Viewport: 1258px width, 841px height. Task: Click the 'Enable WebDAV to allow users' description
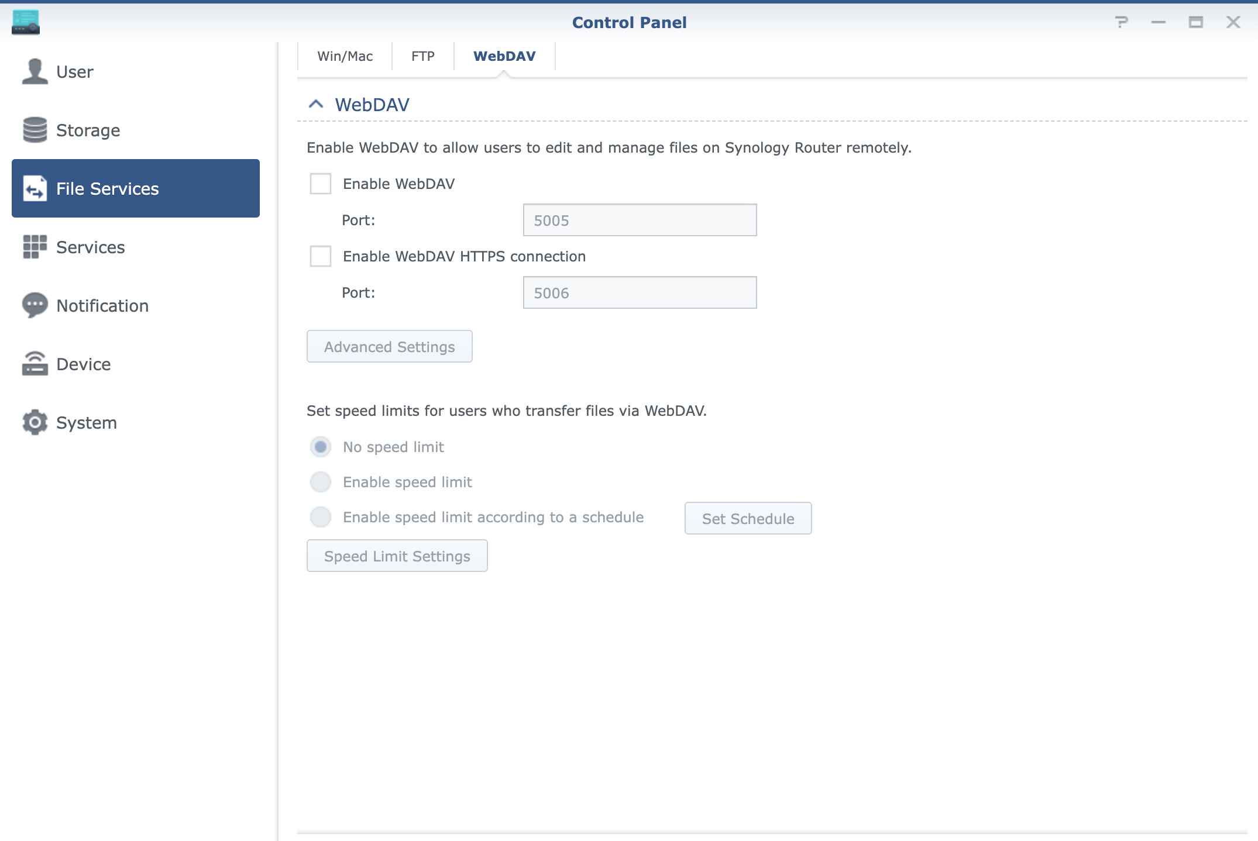coord(609,148)
